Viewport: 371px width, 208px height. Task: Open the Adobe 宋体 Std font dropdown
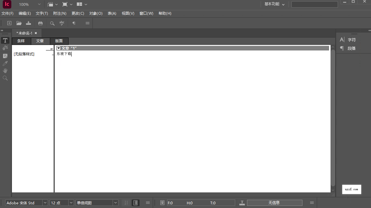45,202
